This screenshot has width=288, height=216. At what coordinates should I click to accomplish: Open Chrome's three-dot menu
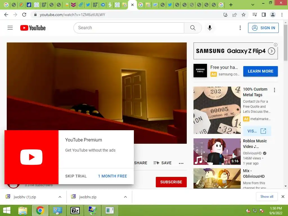[282, 15]
